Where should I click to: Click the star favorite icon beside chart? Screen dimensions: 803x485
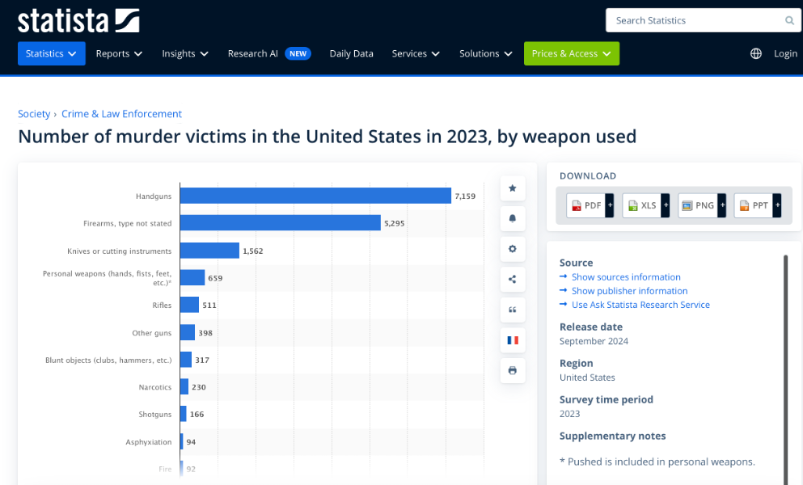coord(512,188)
